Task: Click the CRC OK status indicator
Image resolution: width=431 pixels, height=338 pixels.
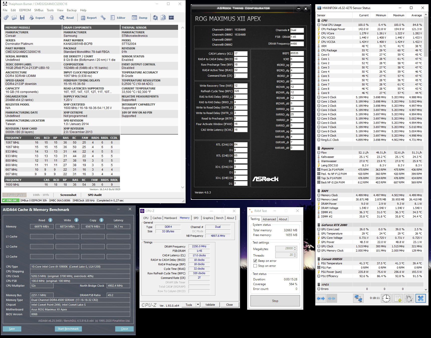Action: click(10, 200)
